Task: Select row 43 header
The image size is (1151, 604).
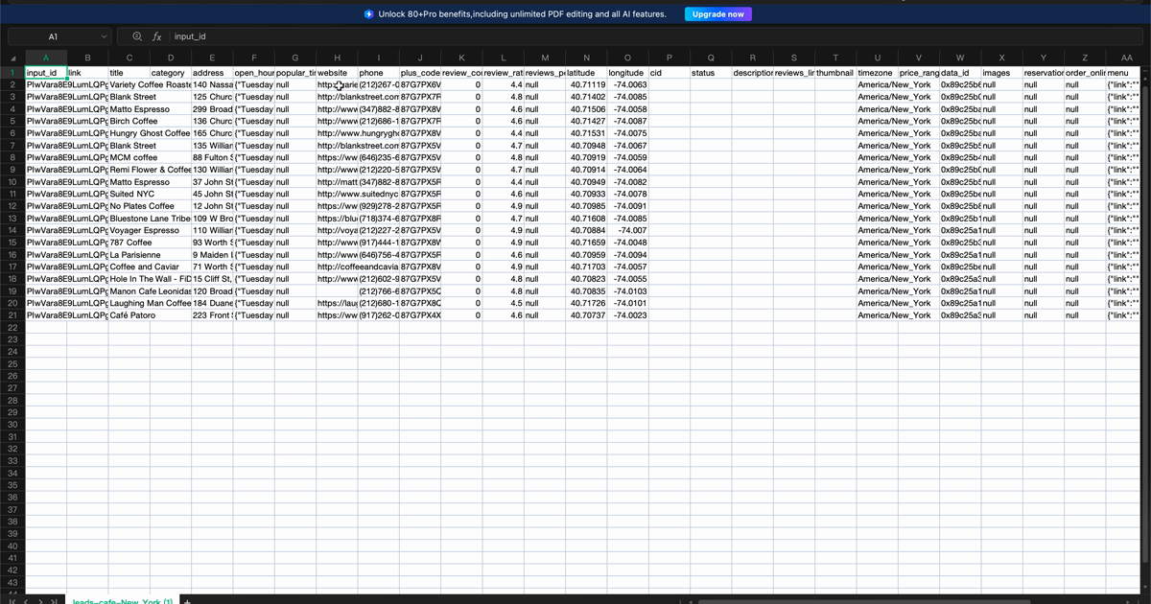Action: pyautogui.click(x=13, y=582)
